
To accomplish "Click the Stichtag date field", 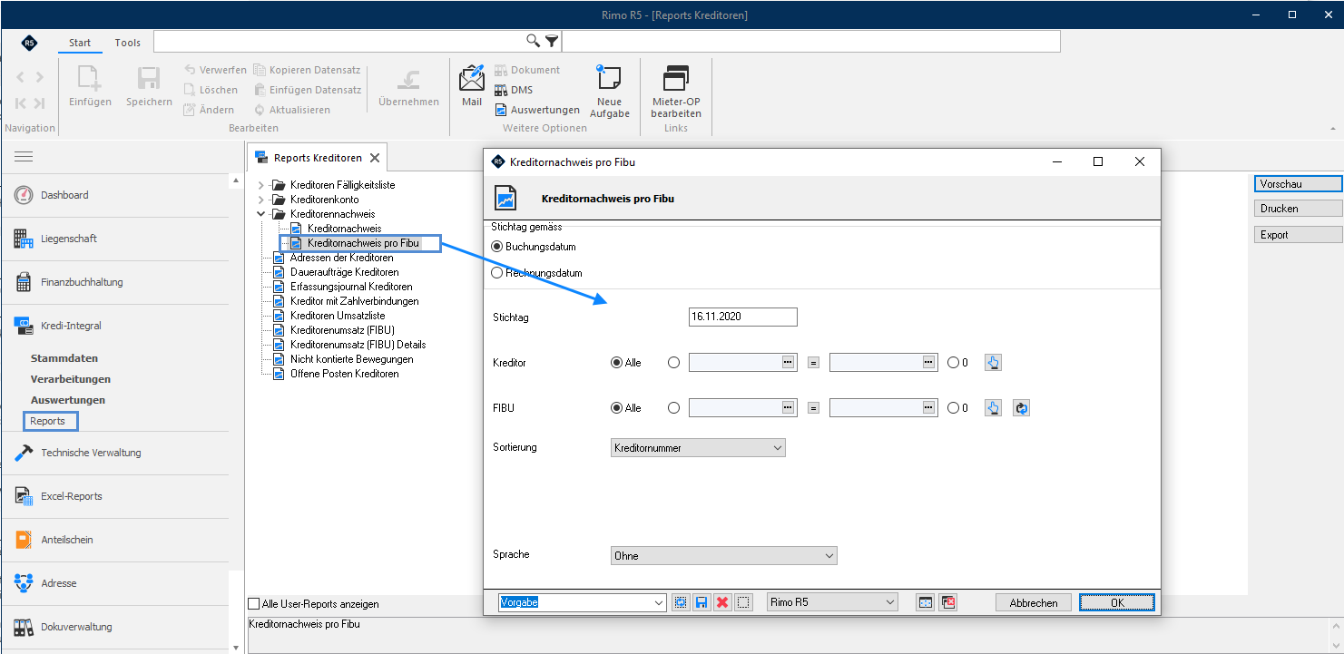I will [x=743, y=317].
